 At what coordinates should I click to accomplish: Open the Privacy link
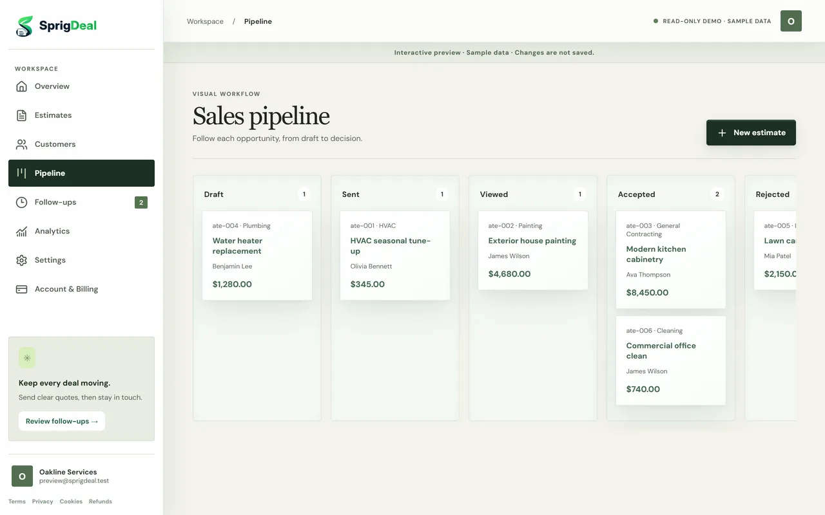(43, 501)
